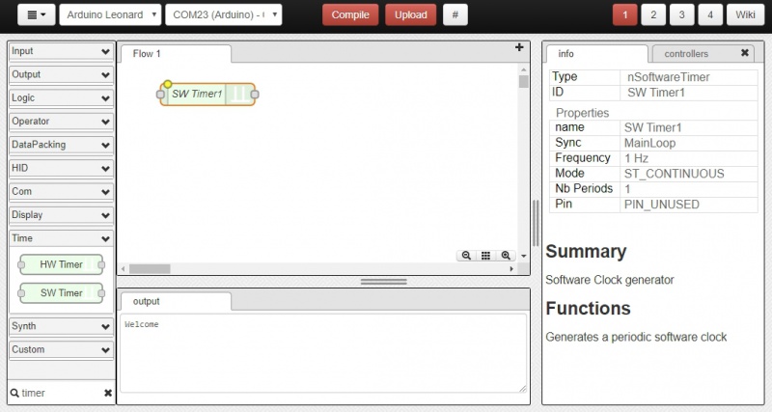Viewport: 772px width, 412px height.
Task: Clear the palette search with X icon
Action: coord(108,393)
